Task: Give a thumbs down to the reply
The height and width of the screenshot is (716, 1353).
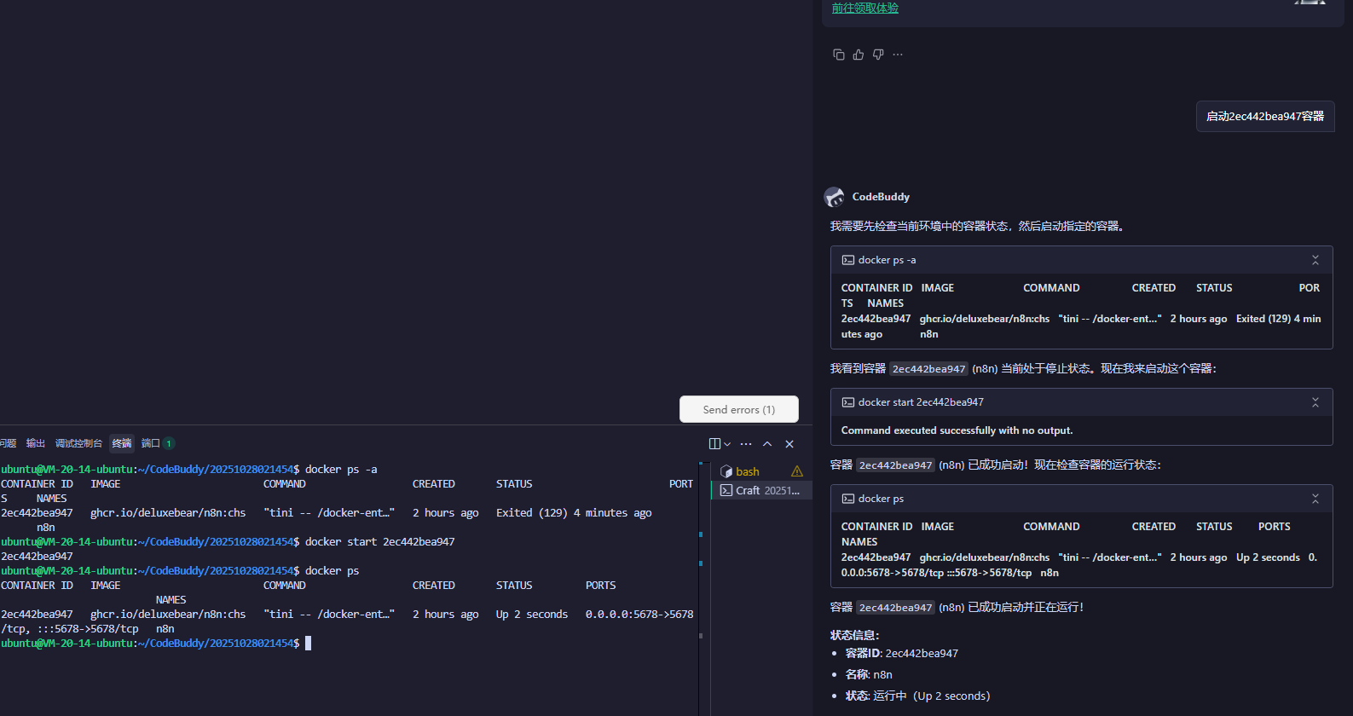Action: tap(878, 55)
